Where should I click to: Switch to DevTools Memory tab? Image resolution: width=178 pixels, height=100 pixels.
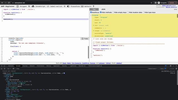pyautogui.click(x=49, y=66)
